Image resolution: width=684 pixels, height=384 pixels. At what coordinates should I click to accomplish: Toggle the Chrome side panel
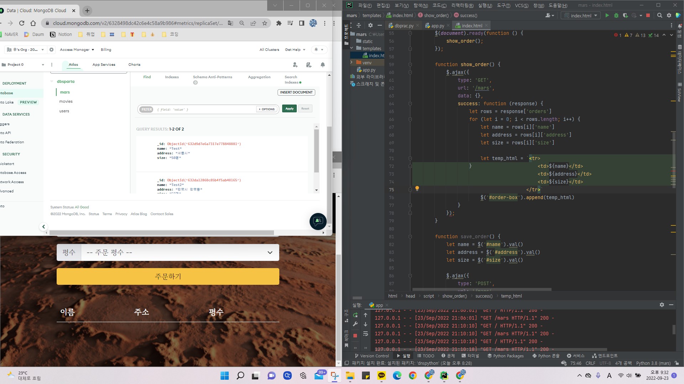pos(302,23)
